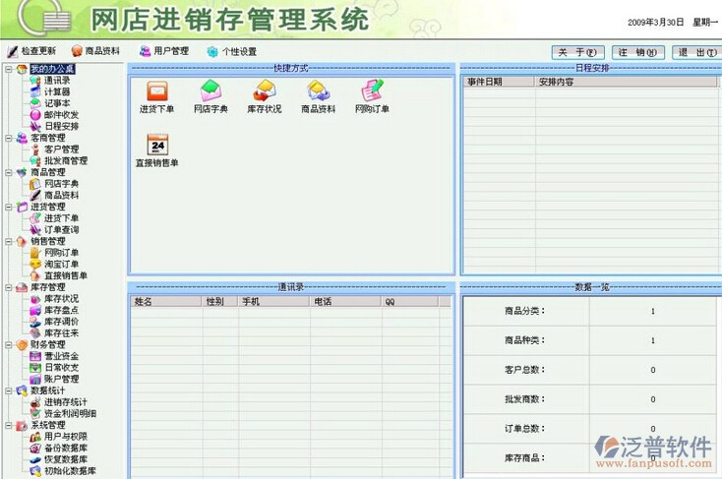Screen dimensions: 722x479
Task: Collapse the 数据统计 tree node
Action: 8,390
